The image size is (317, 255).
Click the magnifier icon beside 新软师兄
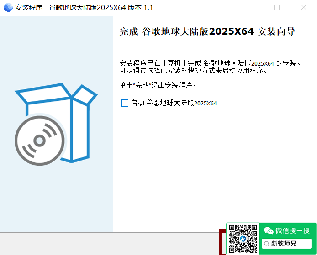(x=266, y=244)
